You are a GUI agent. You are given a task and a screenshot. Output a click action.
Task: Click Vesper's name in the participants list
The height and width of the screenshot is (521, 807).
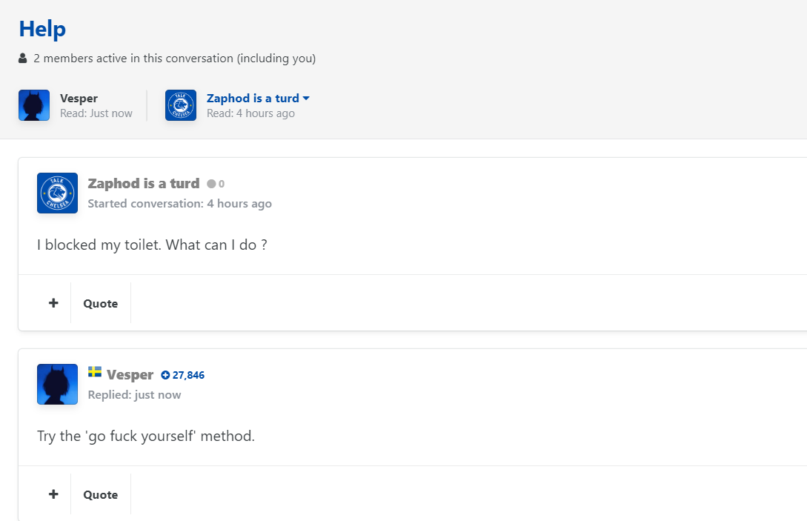point(79,98)
